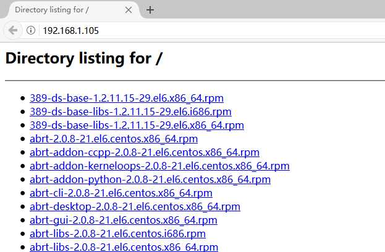Open abrt-desktop-2.0.8-21 rpm link

point(135,206)
